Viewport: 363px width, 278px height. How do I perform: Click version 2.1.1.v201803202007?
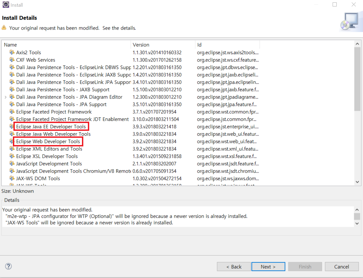click(x=154, y=164)
